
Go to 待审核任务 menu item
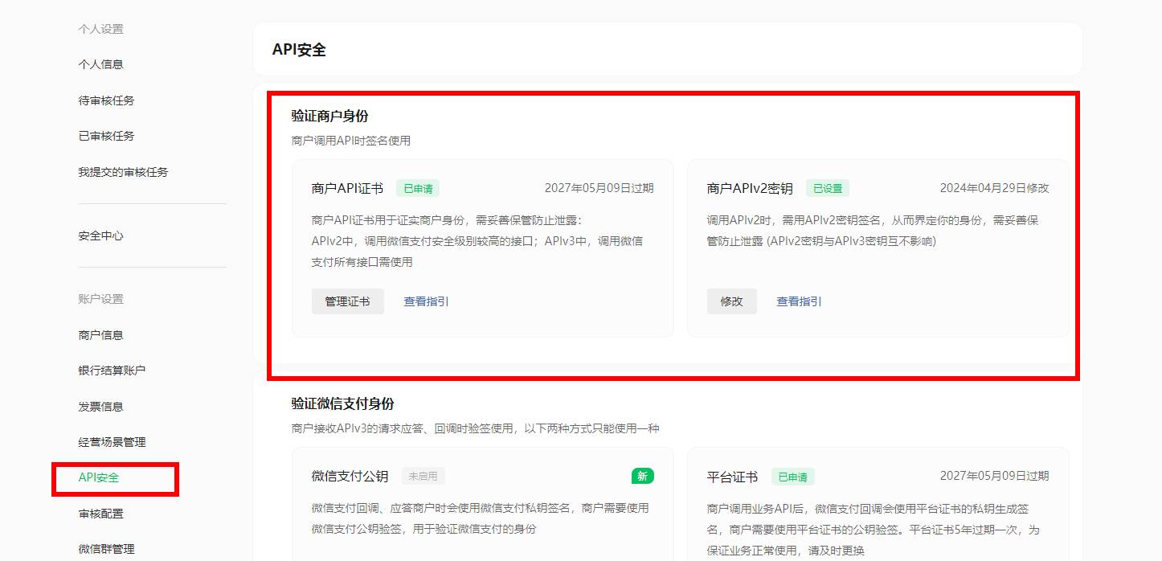coord(106,100)
